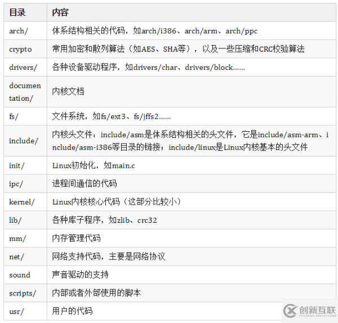The width and height of the screenshot is (338, 323).
Task: Select the lib/ directory cell
Action: click(25, 220)
